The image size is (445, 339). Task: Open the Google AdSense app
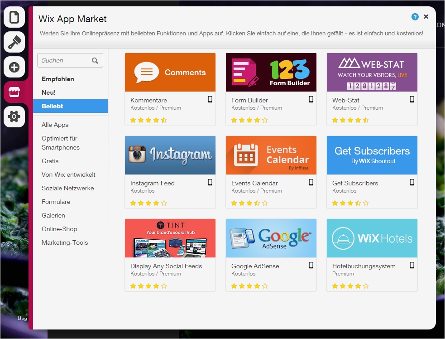(x=271, y=237)
